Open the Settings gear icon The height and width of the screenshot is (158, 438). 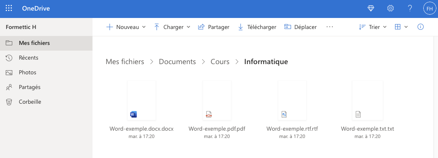[x=390, y=8]
